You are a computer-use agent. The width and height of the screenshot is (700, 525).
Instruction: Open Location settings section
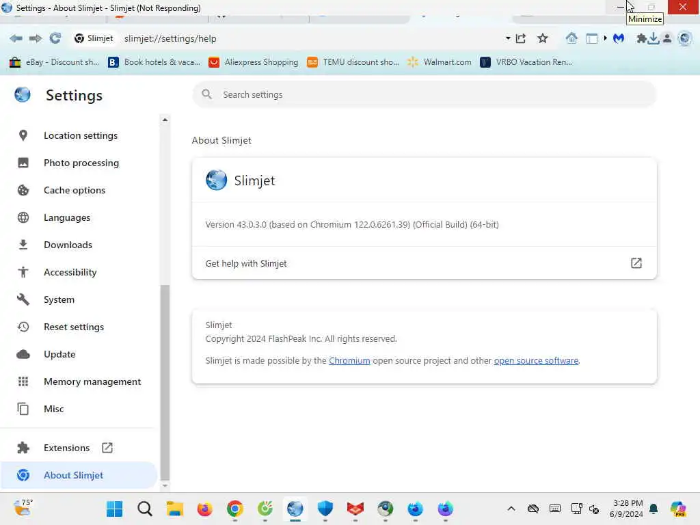point(81,136)
